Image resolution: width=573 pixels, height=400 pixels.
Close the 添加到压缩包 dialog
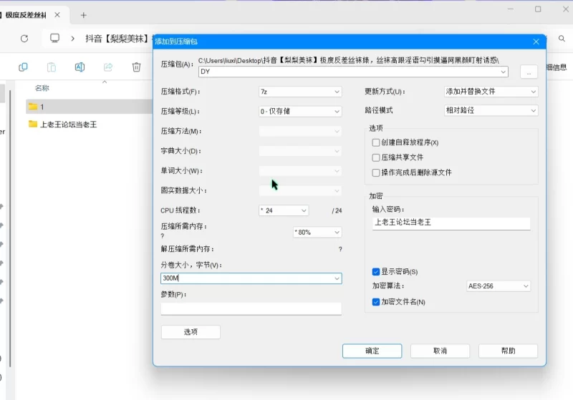point(536,42)
